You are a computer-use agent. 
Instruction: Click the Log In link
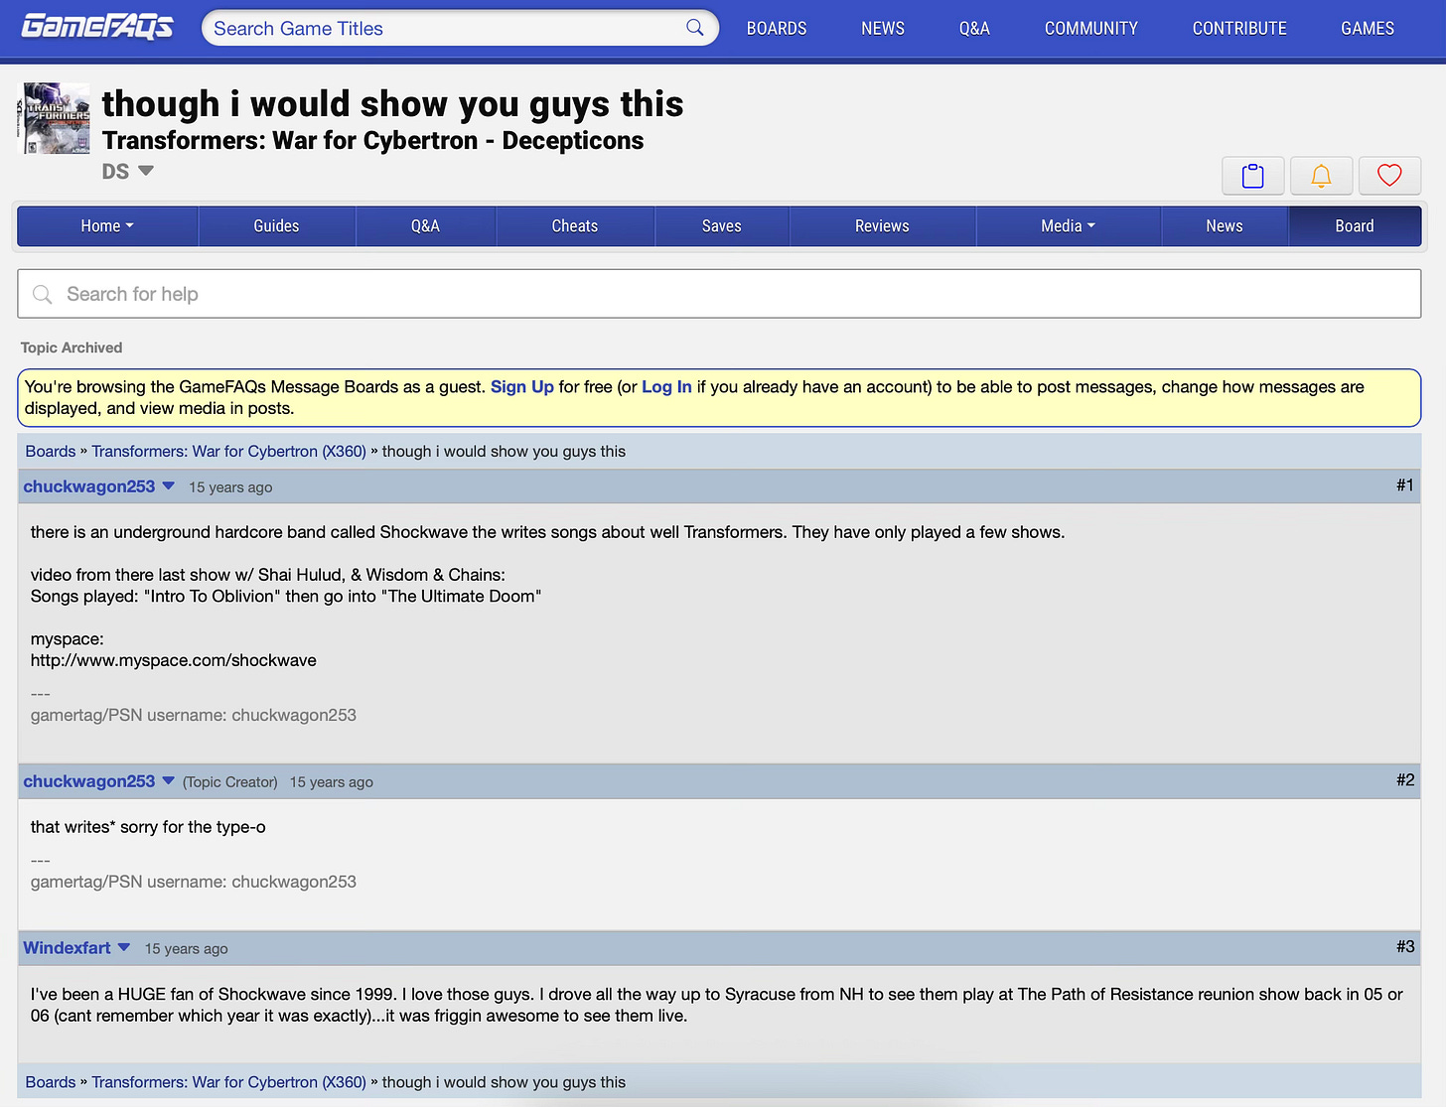666,387
